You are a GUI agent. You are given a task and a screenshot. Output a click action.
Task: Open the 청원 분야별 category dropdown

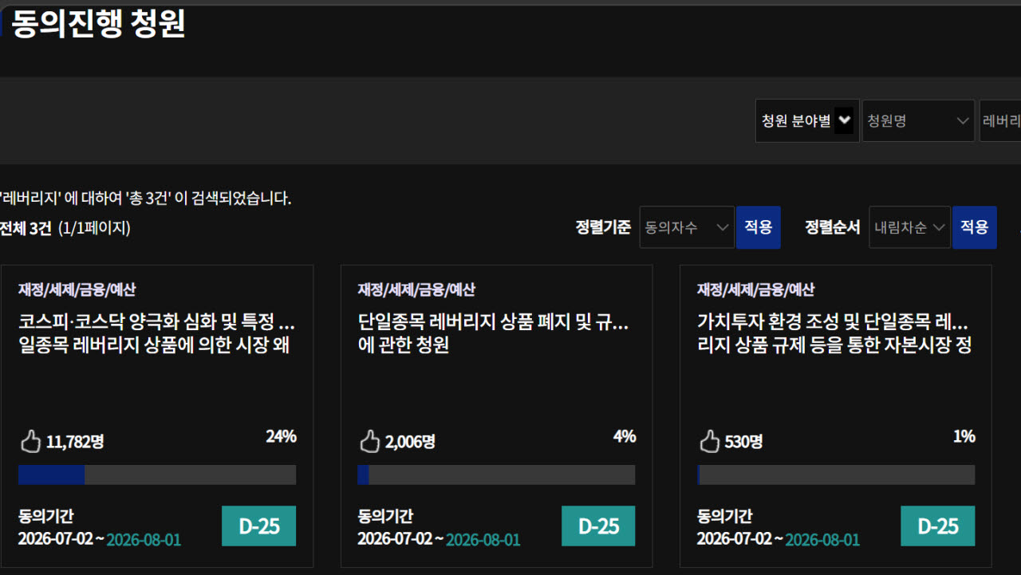coord(807,121)
